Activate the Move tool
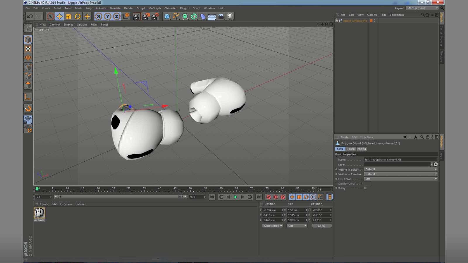Screen dimensions: 468x263 59,16
